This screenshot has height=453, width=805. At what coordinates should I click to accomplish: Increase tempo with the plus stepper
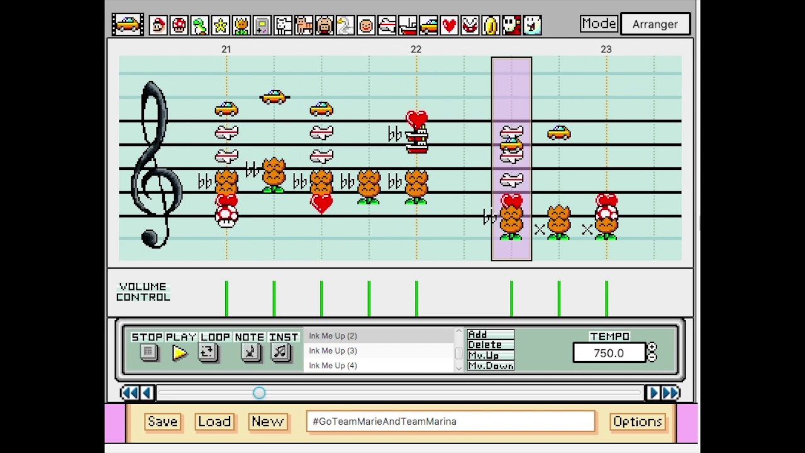click(652, 347)
